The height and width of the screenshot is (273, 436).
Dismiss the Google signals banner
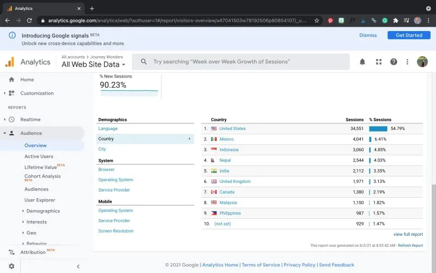pyautogui.click(x=368, y=35)
